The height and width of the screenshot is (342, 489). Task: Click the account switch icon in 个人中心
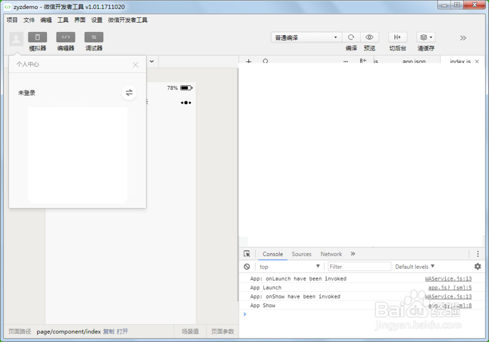point(129,92)
